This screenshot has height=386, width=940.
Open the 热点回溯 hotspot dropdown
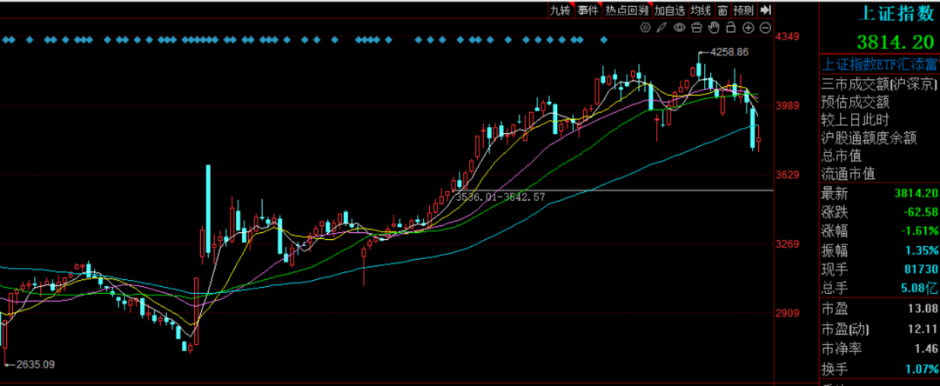(x=627, y=10)
